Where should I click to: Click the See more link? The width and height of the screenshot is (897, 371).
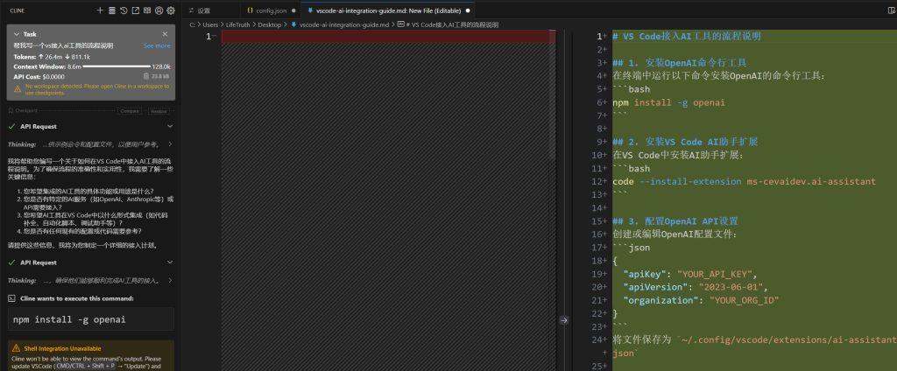(x=157, y=45)
